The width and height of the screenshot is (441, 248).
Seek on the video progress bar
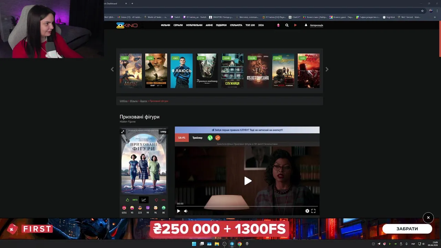[x=247, y=206]
